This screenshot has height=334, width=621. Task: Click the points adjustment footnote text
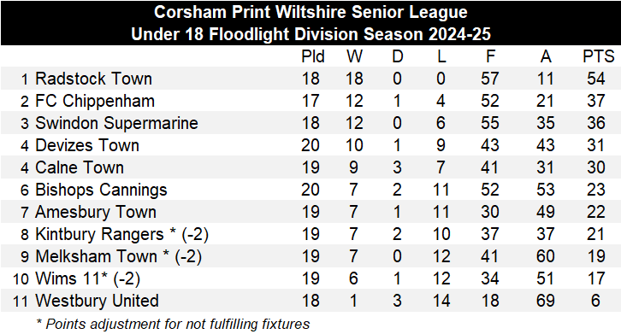(173, 324)
